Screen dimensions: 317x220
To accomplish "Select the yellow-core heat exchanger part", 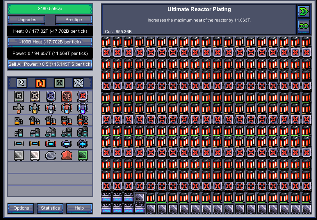I will click(35, 108).
